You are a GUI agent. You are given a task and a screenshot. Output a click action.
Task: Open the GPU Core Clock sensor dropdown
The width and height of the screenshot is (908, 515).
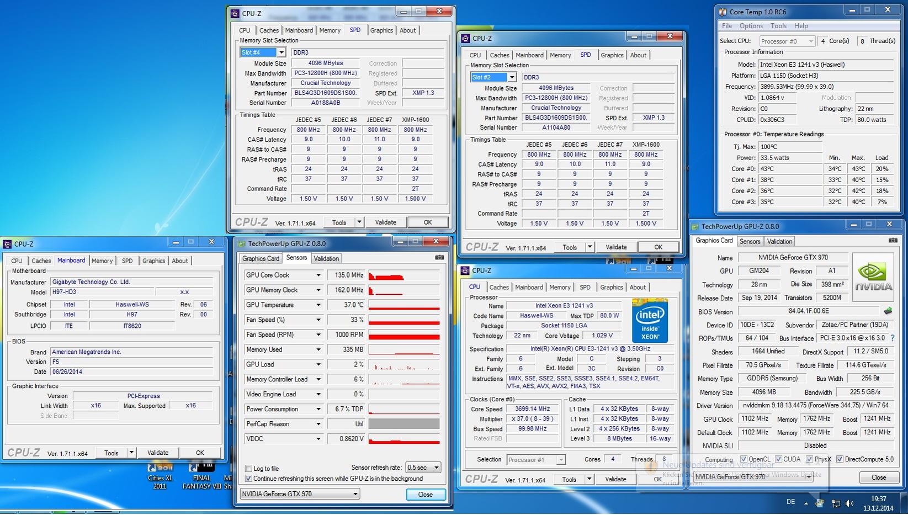coord(318,275)
